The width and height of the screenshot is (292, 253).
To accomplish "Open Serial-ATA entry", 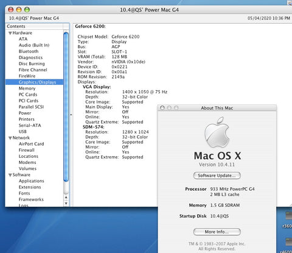I will pos(30,126).
